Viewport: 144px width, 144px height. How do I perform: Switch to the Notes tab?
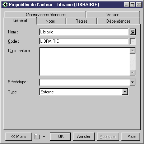click(x=51, y=21)
